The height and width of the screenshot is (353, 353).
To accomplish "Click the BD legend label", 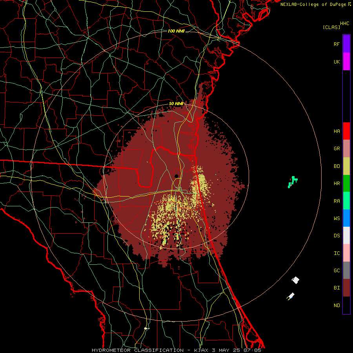I will pos(337,166).
